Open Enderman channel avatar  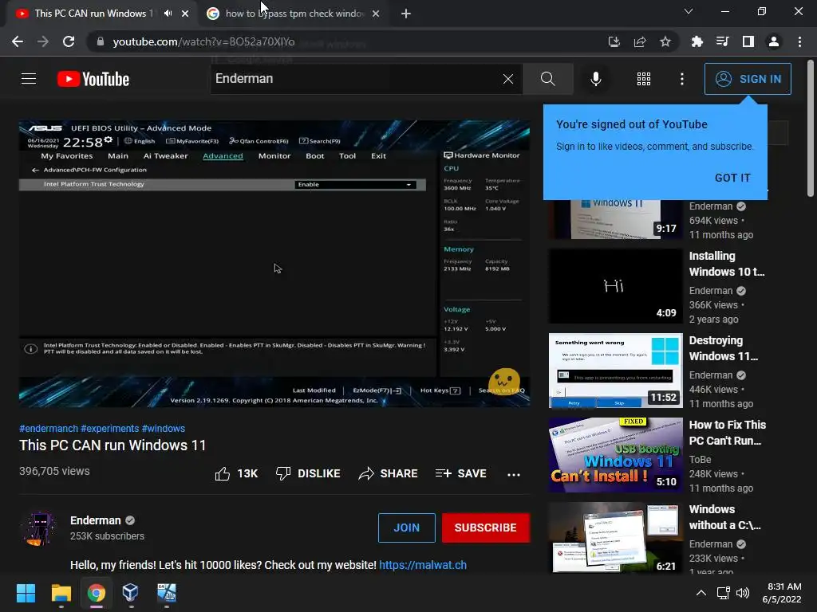click(39, 528)
